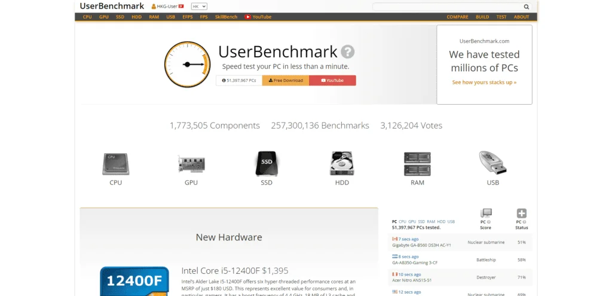Viewport: 612px width, 296px height.
Task: Click the question mark help icon beside UserBenchmark
Action: 348,52
